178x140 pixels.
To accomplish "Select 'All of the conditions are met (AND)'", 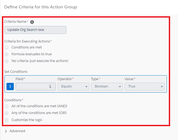I will [x=7, y=106].
